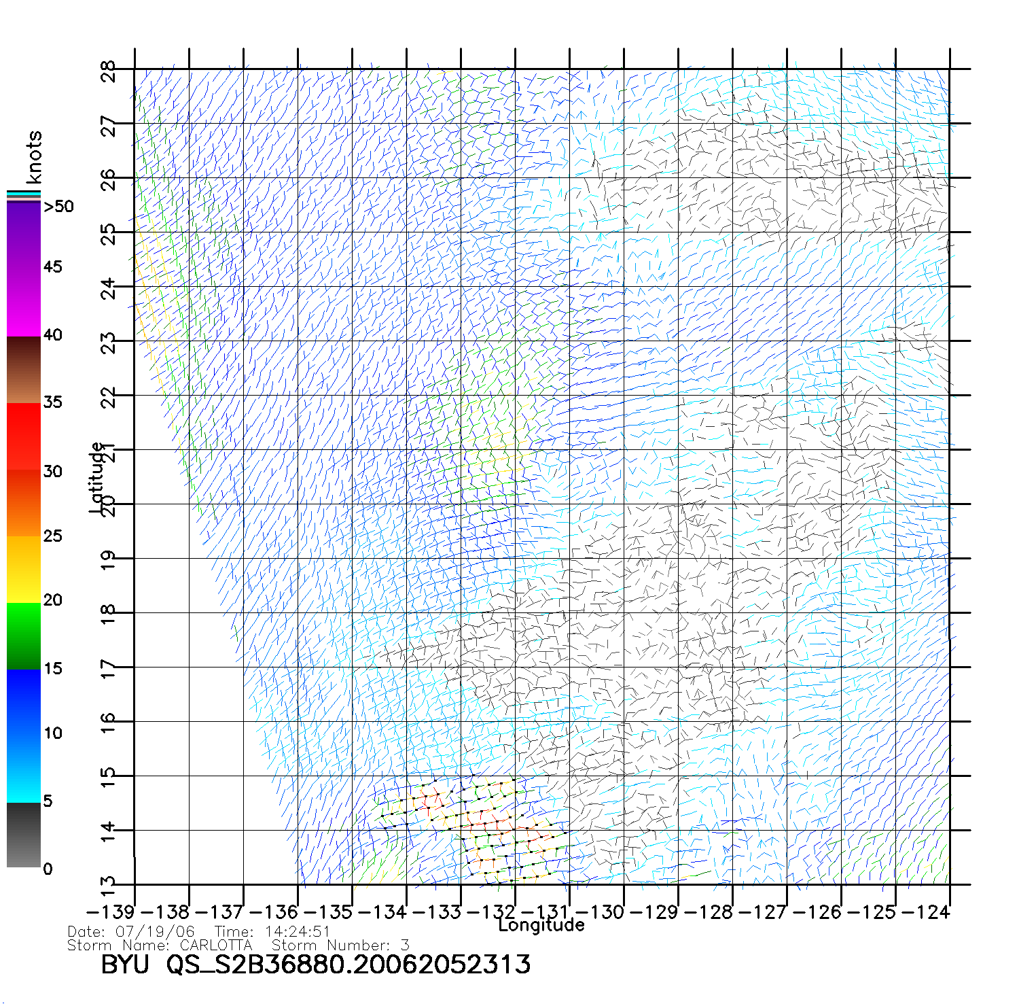The width and height of the screenshot is (1019, 1006).
Task: Click the magenta 40-45 knots legend band
Action: 23,302
